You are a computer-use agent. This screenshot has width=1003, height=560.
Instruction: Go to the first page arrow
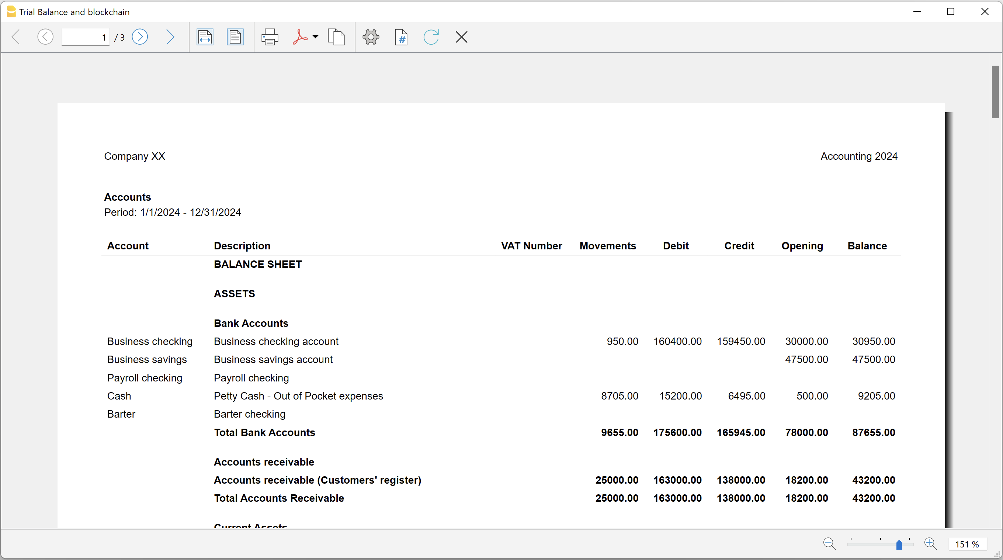click(16, 37)
